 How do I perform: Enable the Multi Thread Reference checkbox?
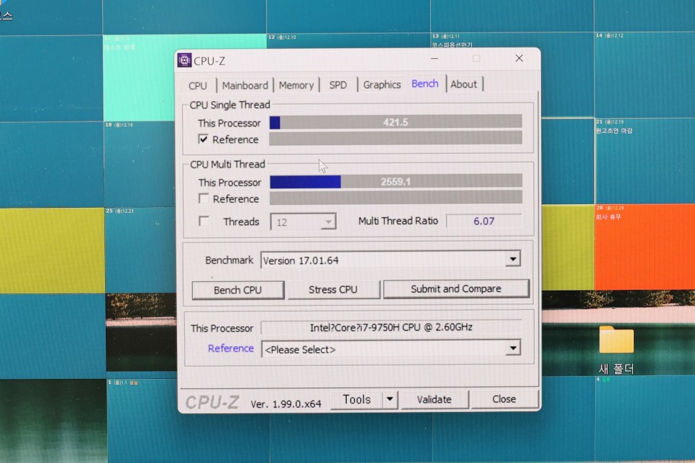click(204, 198)
